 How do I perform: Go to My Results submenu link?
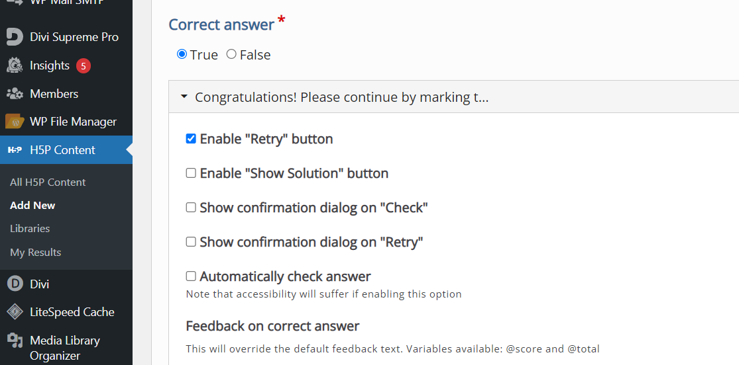click(35, 252)
